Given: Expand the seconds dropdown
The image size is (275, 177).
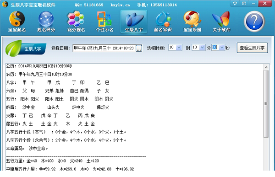Looking at the screenshot, I should point(222,48).
